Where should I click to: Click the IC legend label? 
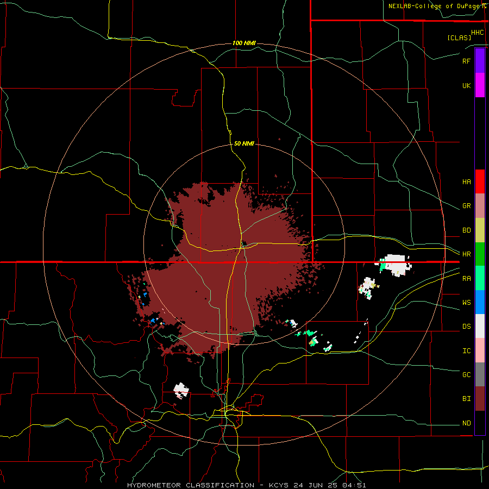[466, 351]
